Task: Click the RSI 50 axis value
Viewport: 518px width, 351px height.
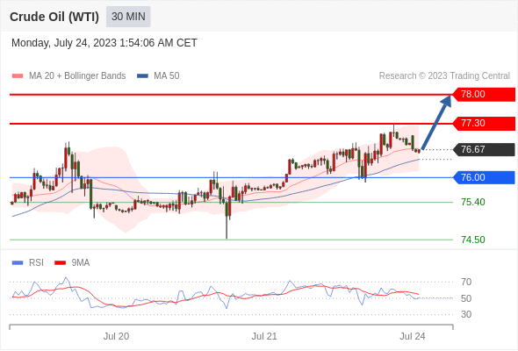Action: tap(466, 298)
